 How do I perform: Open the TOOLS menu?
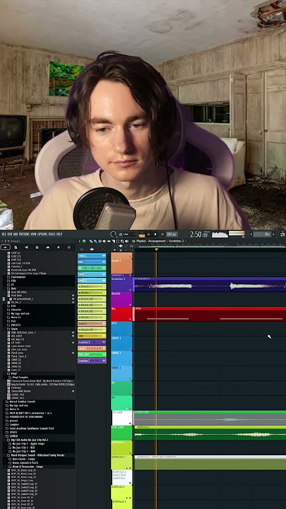52,234
